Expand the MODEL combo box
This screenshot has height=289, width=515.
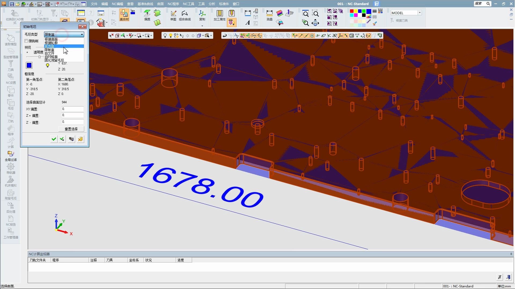point(420,13)
